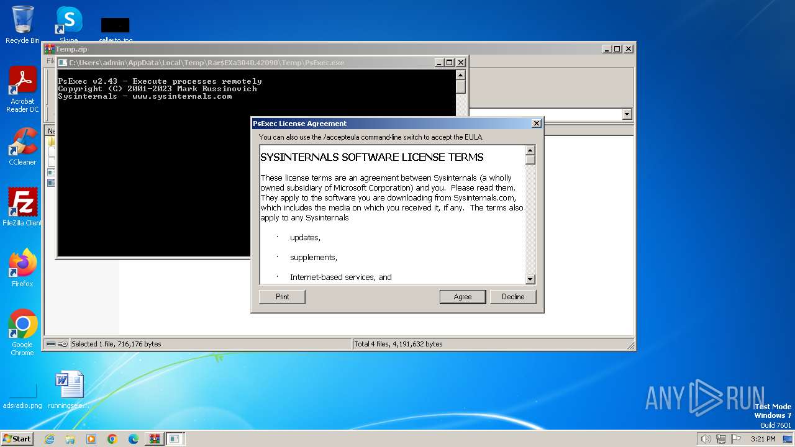Open Microsoft Edge from the taskbar
The image size is (795, 447).
pos(134,439)
